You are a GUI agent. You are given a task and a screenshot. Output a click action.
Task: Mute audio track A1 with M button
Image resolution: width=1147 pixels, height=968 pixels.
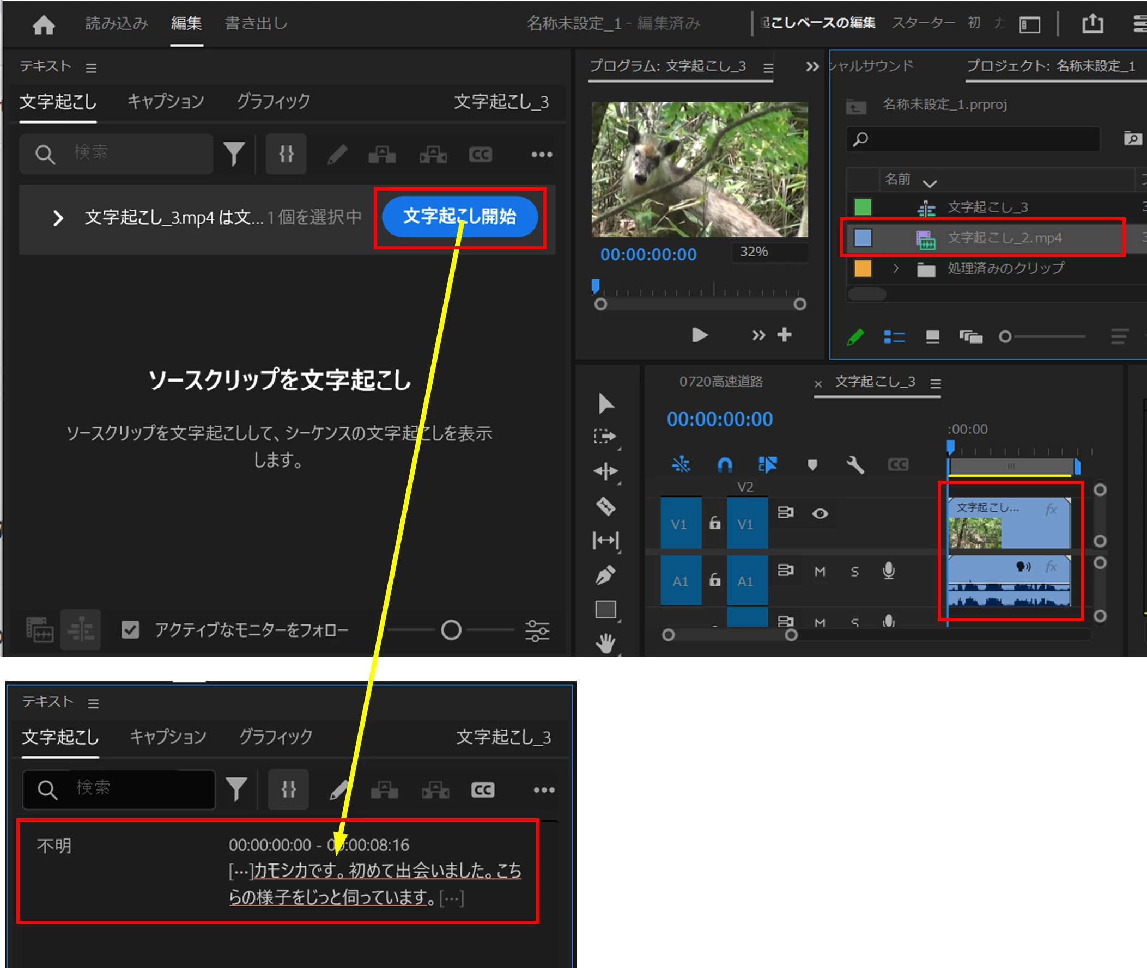point(820,572)
